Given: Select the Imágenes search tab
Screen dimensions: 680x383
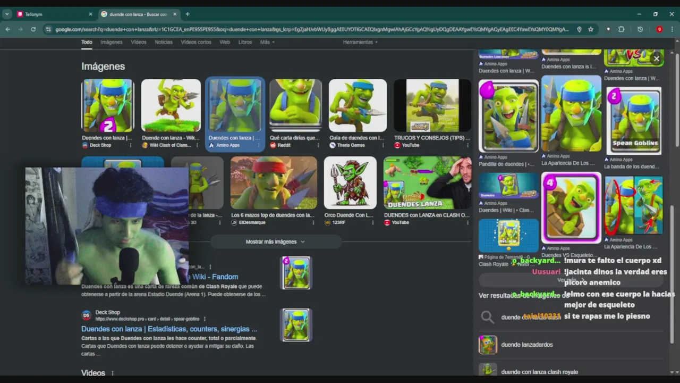Looking at the screenshot, I should pyautogui.click(x=112, y=42).
